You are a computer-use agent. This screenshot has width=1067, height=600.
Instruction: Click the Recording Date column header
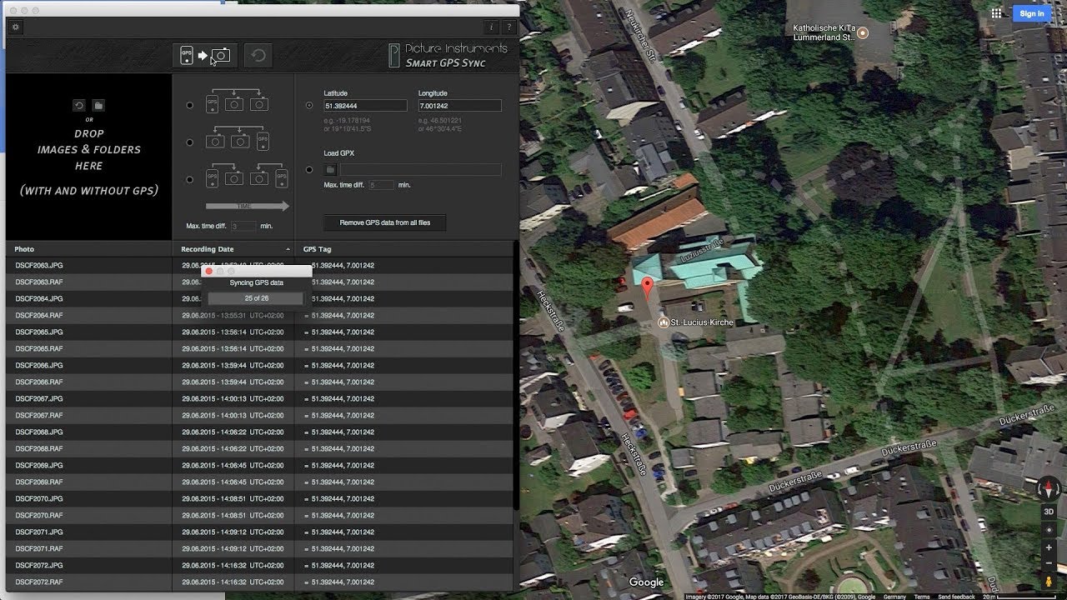(233, 249)
